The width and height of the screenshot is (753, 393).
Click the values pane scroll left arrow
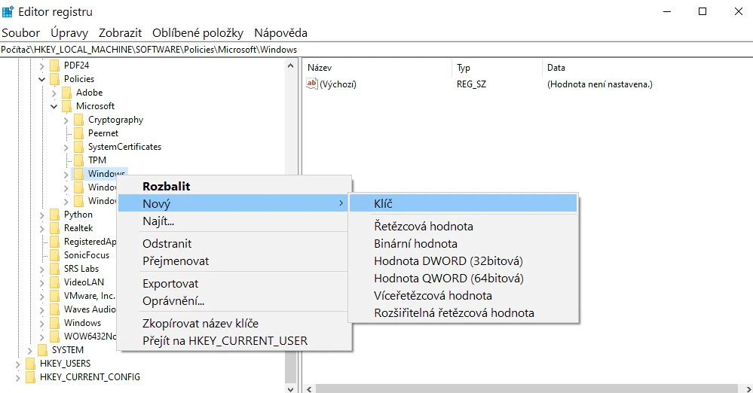[x=309, y=388]
